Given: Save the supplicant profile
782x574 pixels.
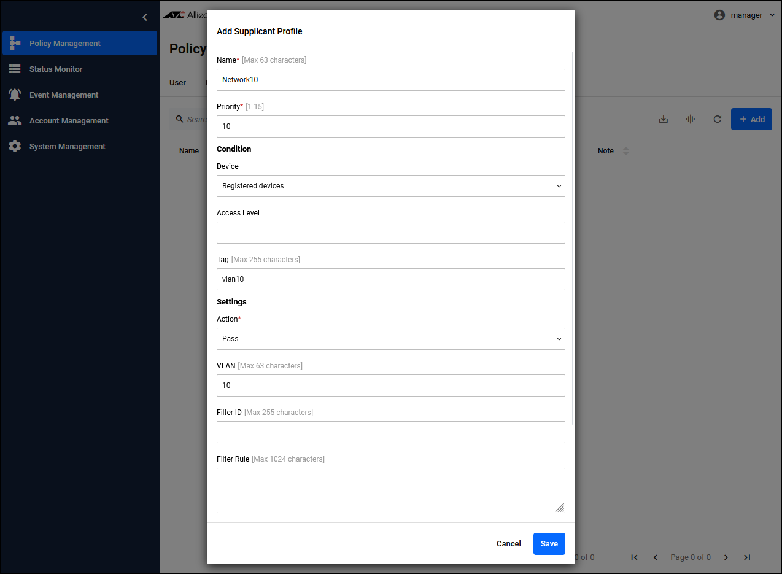Looking at the screenshot, I should (x=549, y=544).
